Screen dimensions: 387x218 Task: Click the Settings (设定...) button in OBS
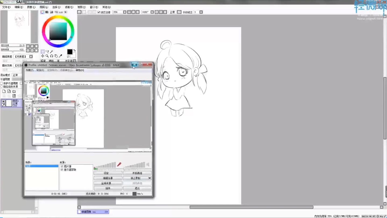[x=108, y=173]
